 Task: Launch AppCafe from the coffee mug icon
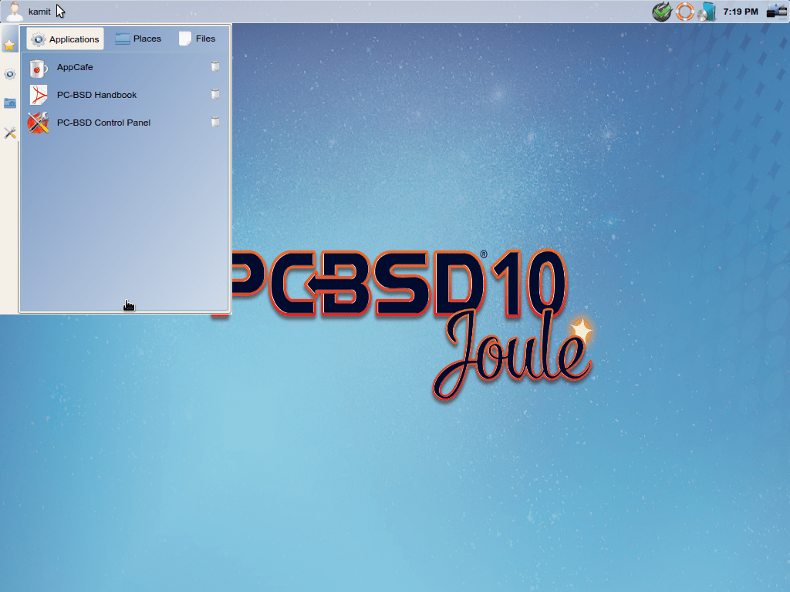point(39,68)
